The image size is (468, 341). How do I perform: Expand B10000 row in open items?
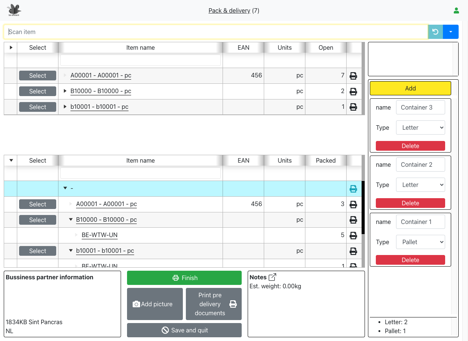[65, 91]
